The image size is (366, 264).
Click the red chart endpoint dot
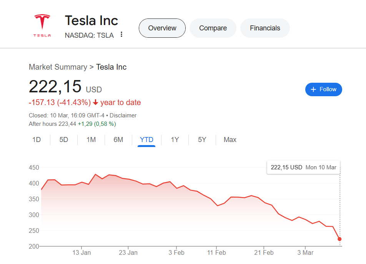pyautogui.click(x=339, y=239)
